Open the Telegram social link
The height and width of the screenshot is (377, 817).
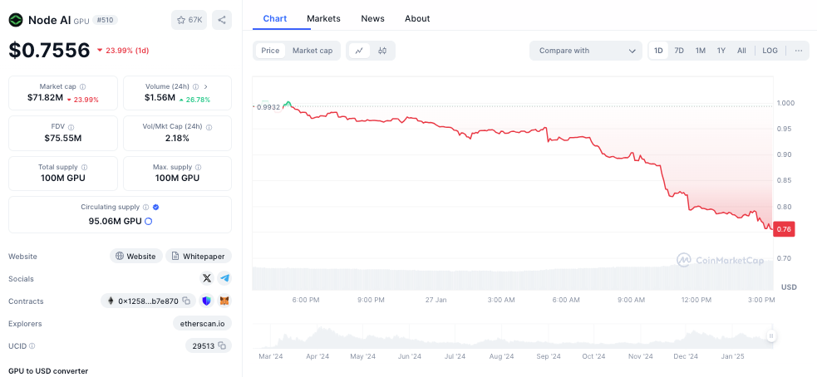[224, 278]
